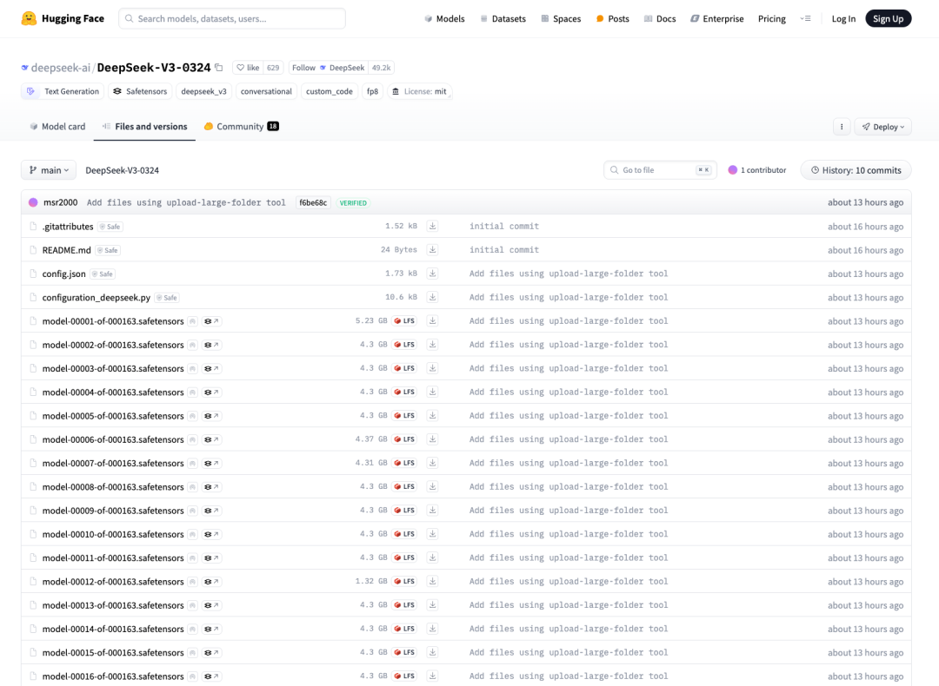
Task: Click the pickle-scan icon beside model-00004 file
Action: (x=192, y=392)
